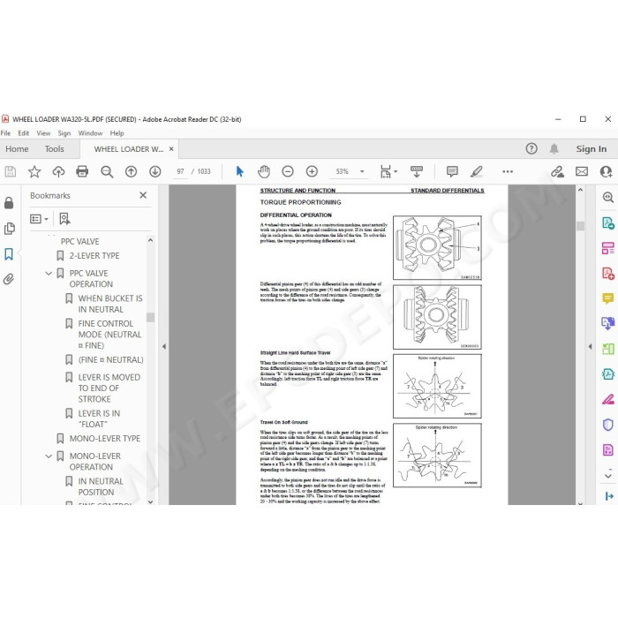Open the Help menu

(x=117, y=133)
